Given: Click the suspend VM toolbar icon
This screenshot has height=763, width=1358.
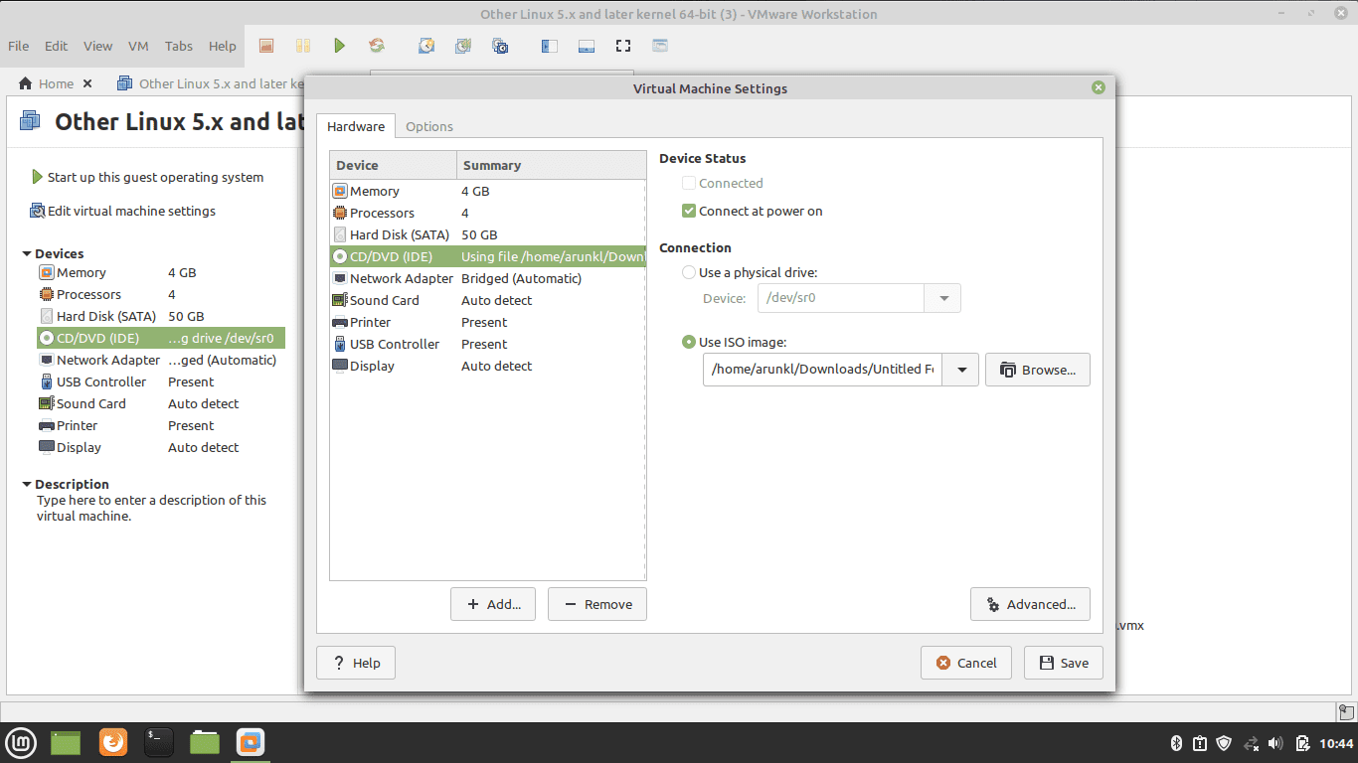Looking at the screenshot, I should click(266, 46).
